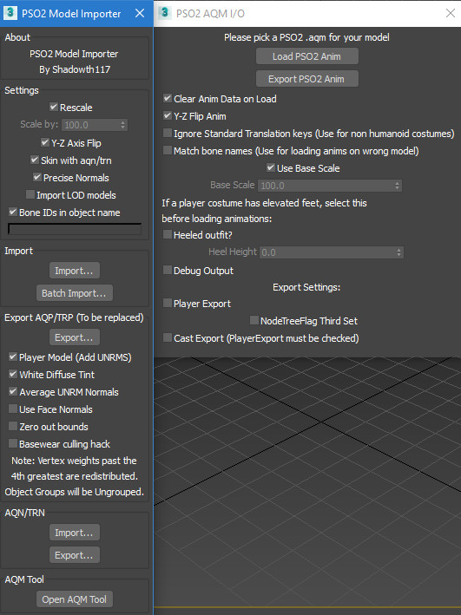Image resolution: width=461 pixels, height=615 pixels.
Task: Enable Debug Output checkbox
Action: click(x=168, y=271)
